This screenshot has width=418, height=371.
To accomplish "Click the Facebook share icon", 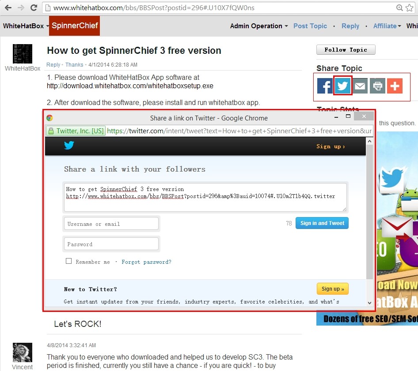I will click(x=325, y=86).
